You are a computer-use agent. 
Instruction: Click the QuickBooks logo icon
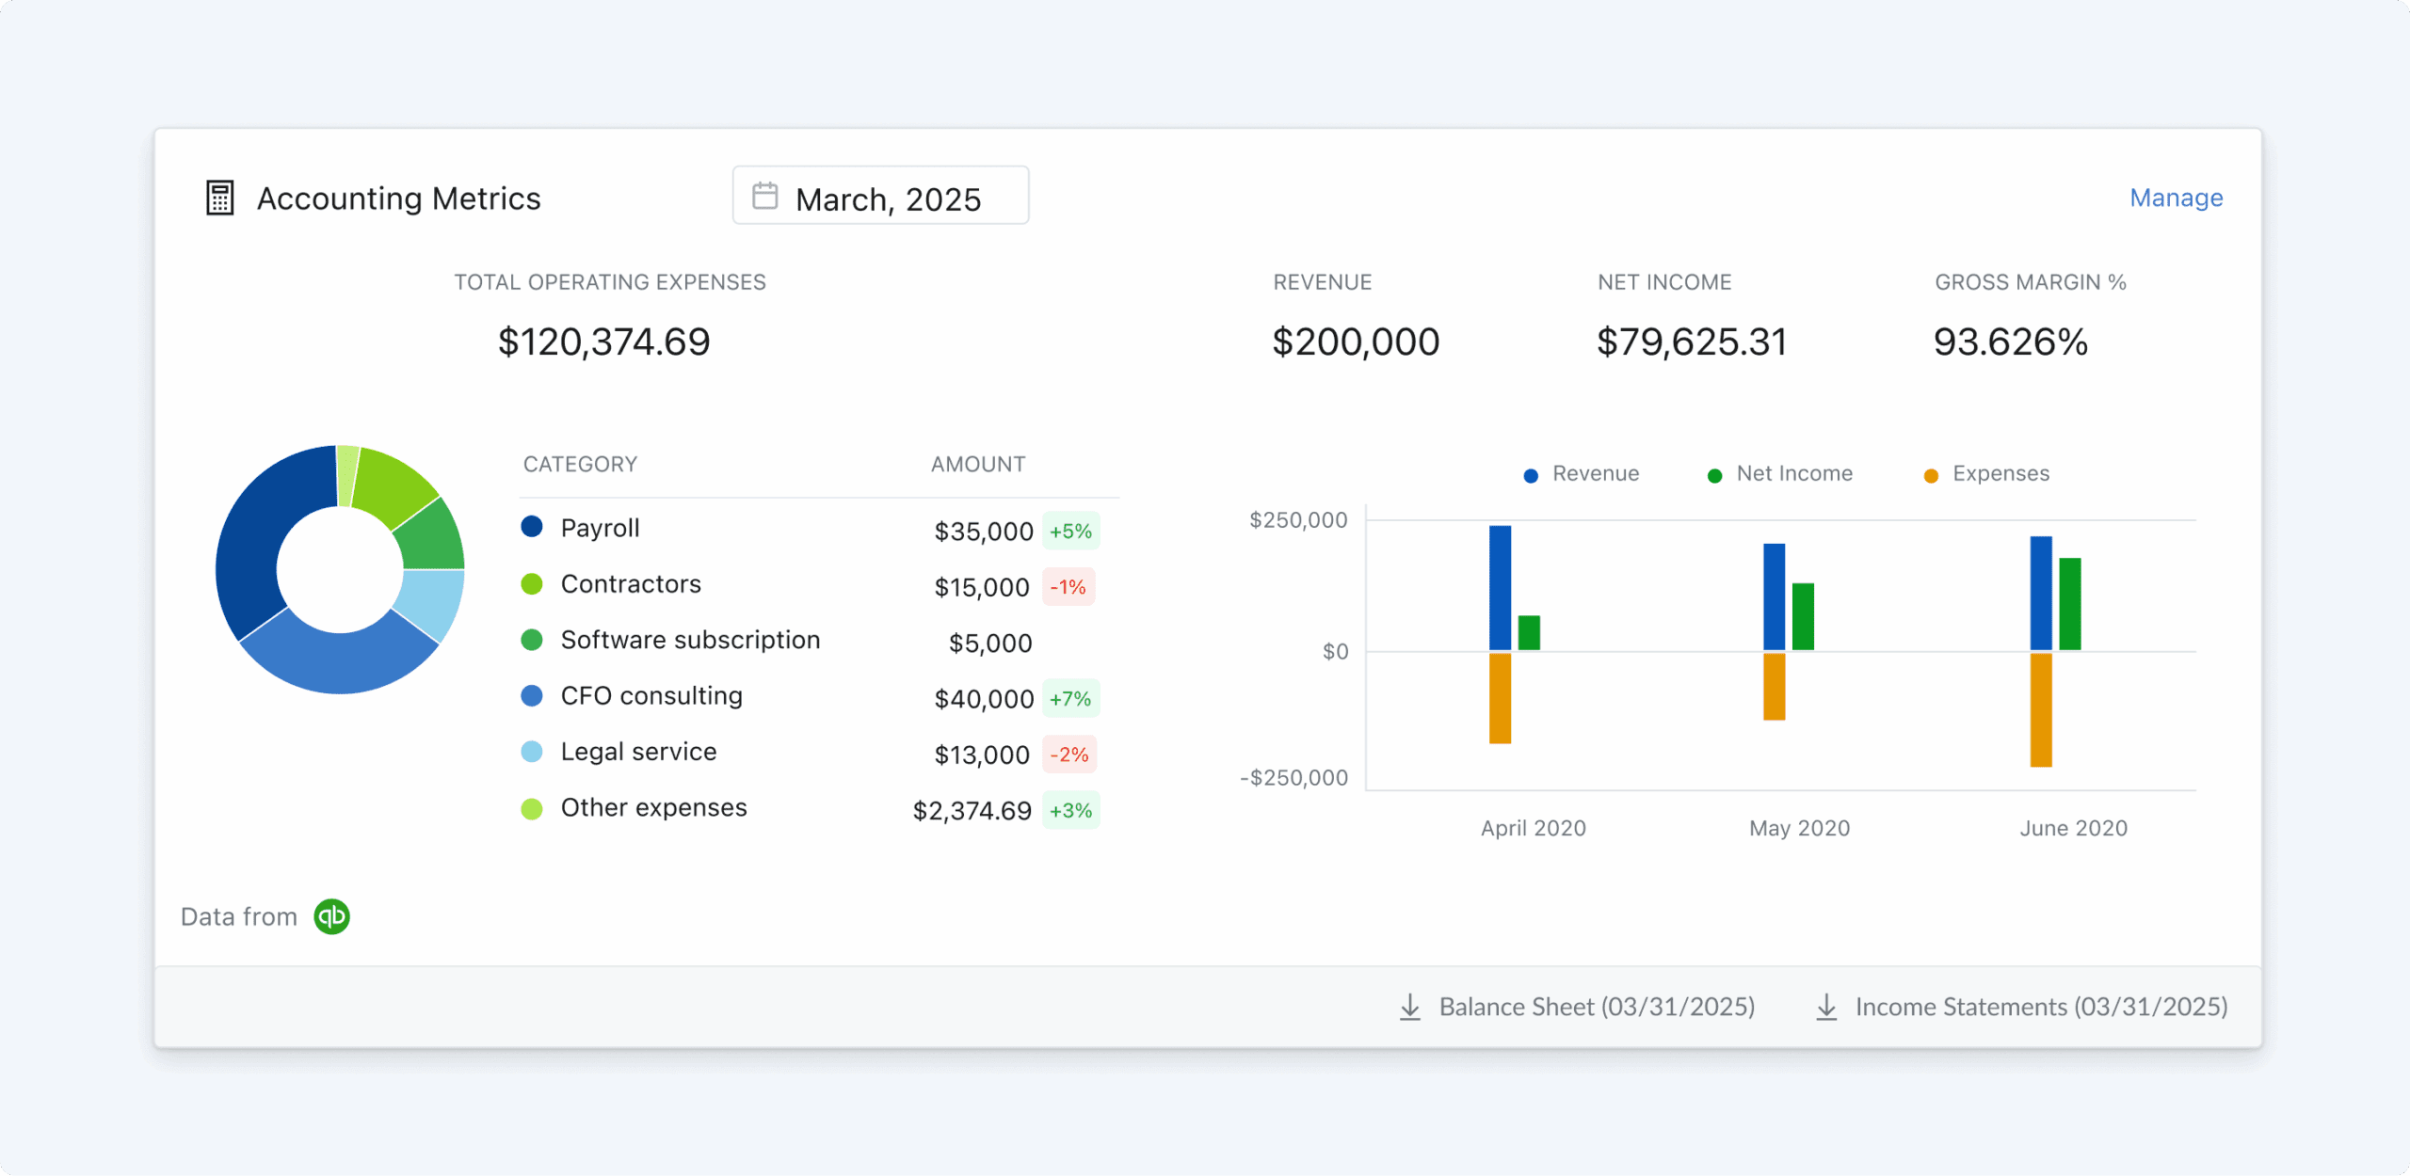click(x=331, y=916)
